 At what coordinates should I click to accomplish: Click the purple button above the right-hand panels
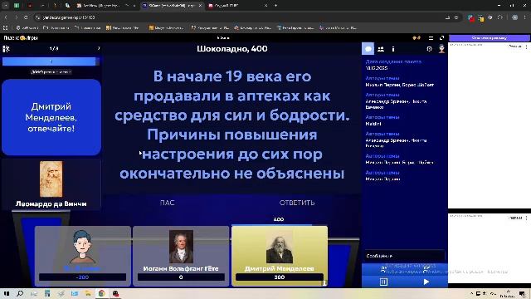click(489, 38)
